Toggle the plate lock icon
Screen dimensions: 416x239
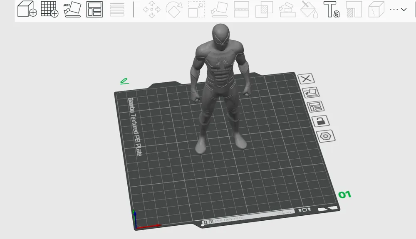click(x=320, y=121)
